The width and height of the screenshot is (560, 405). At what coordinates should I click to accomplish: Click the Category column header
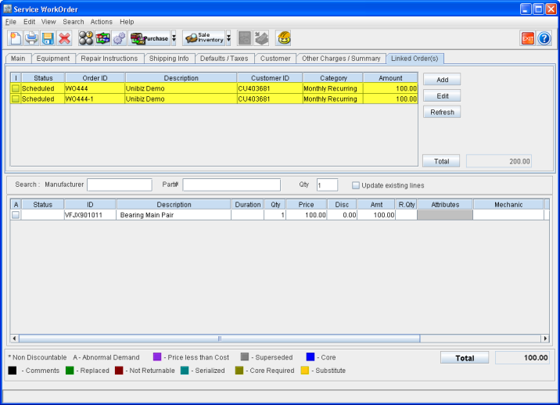(333, 78)
